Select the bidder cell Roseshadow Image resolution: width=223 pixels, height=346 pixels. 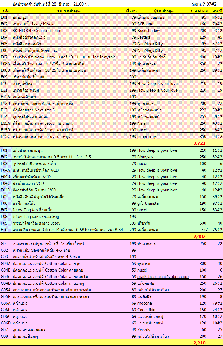pos(164,31)
